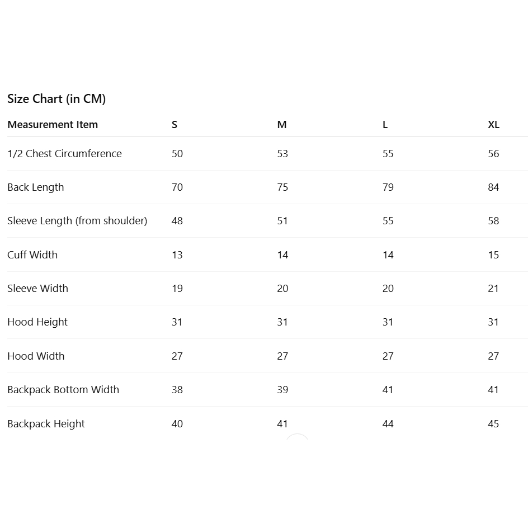Click the Sleeve Width row label
Viewport: 528px width, 528px height.
tap(37, 289)
